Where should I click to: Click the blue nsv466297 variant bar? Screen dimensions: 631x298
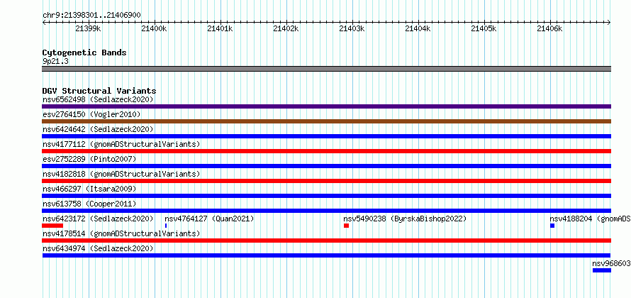tap(326, 196)
